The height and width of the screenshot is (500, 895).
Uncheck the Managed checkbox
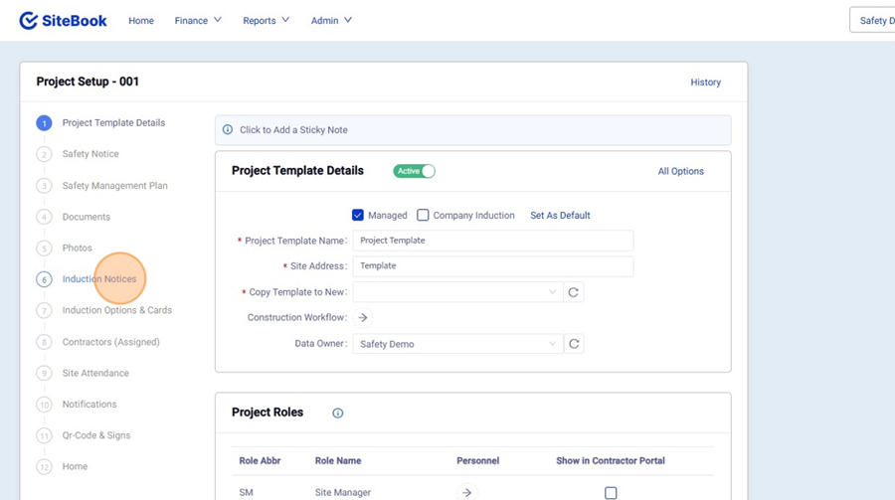(358, 216)
